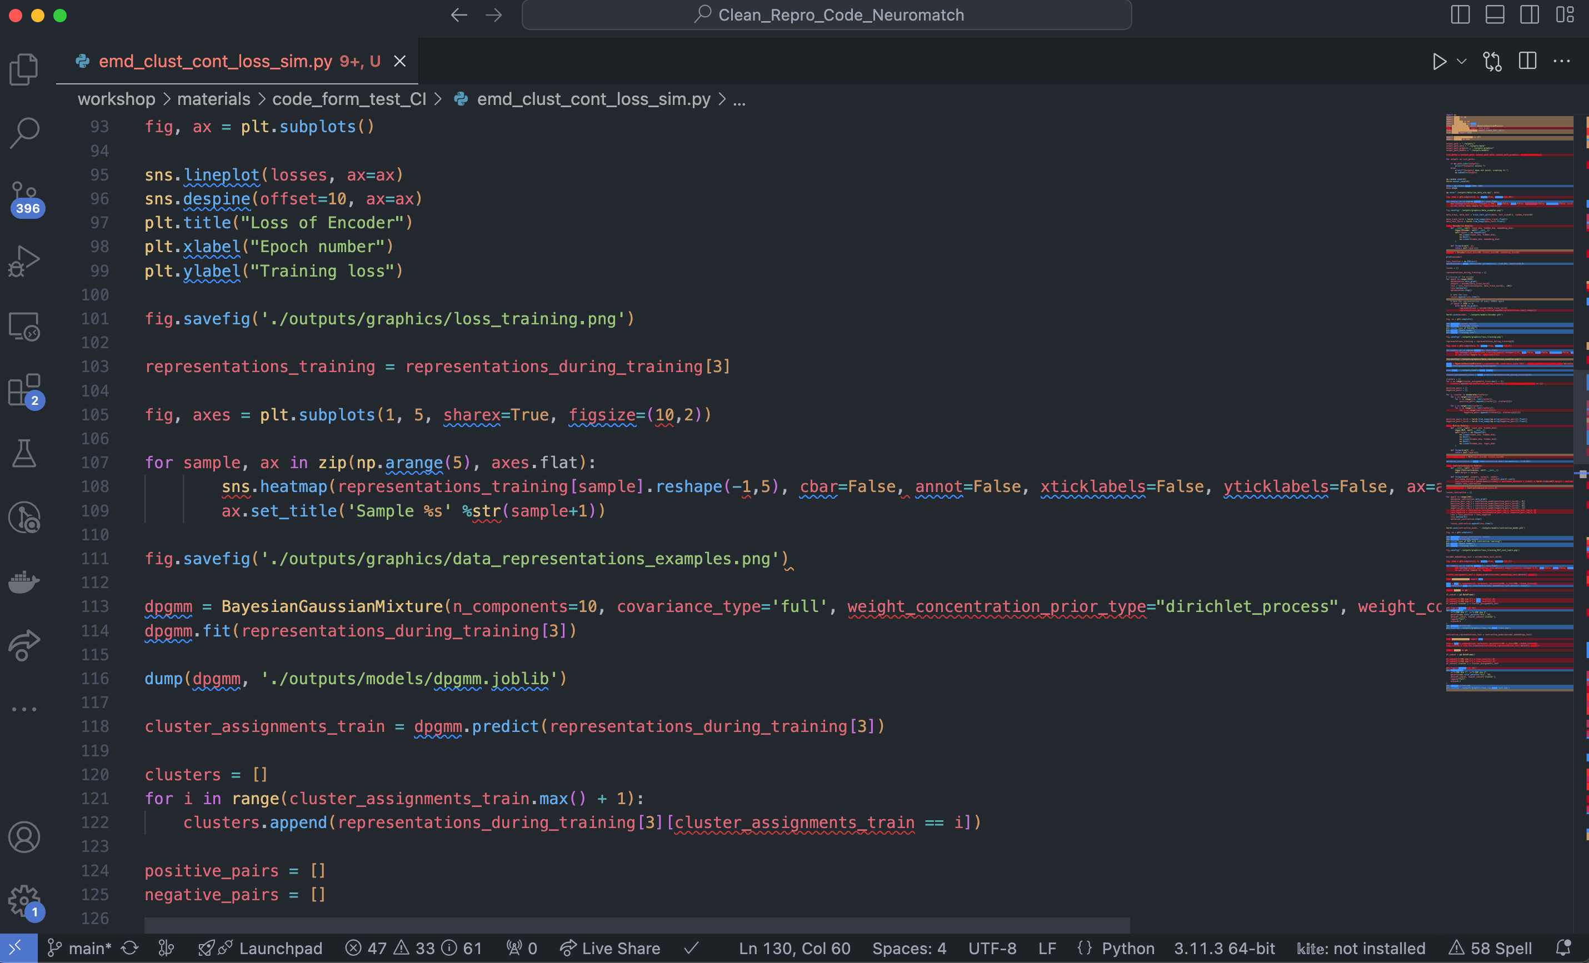Image resolution: width=1589 pixels, height=963 pixels.
Task: Open the Testing flask icon
Action: 24,454
